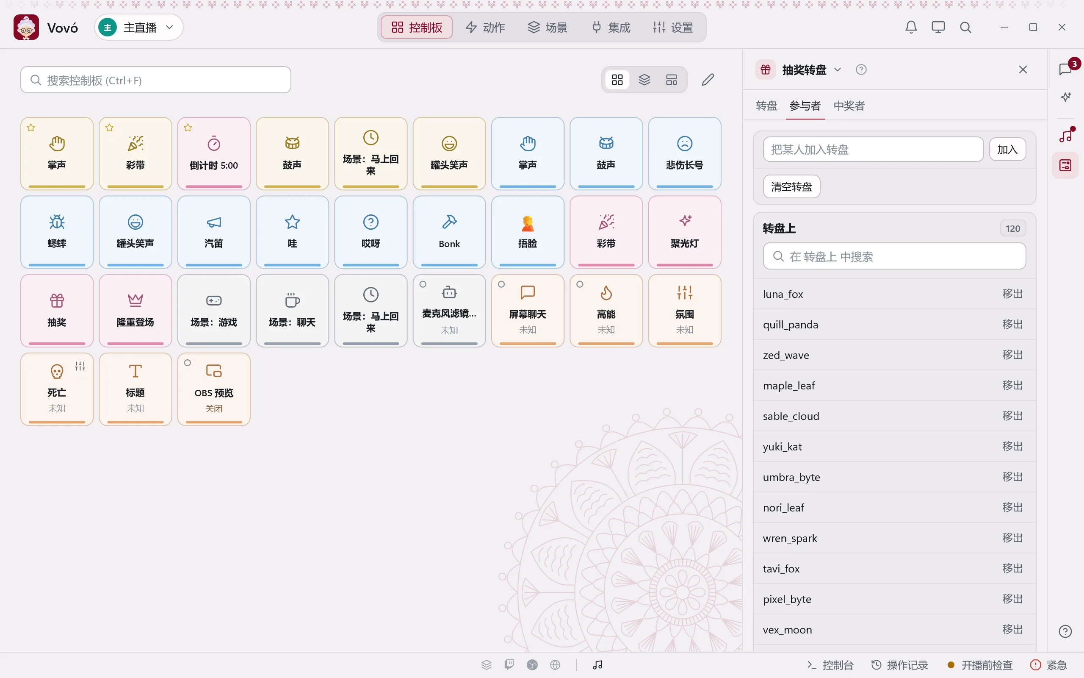Screen dimensions: 1084x678
Task: Open the notifications bell icon
Action: pos(911,28)
